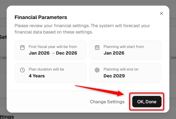The width and height of the screenshot is (176, 119).
Task: Select the 4 Years duration value
Action: (37, 76)
